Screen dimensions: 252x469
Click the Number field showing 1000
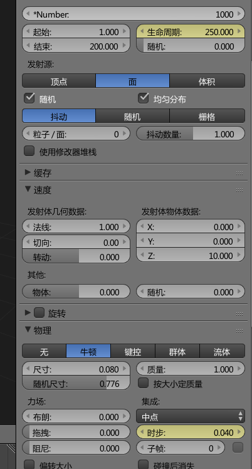tap(134, 14)
